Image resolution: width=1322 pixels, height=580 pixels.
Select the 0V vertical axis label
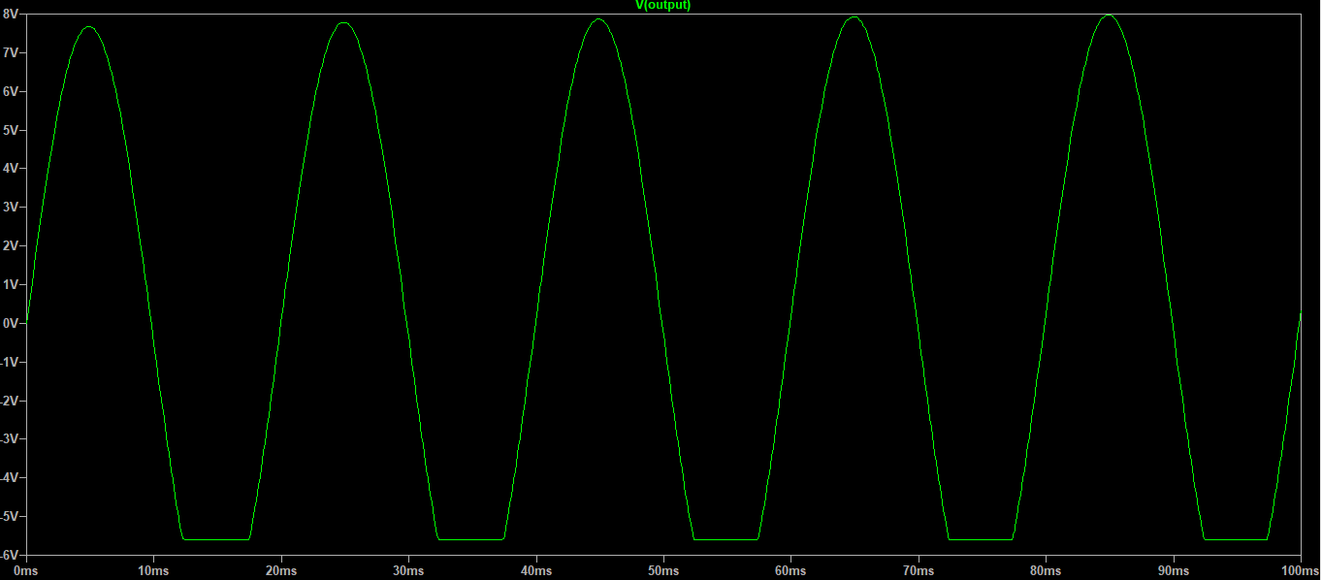pyautogui.click(x=11, y=323)
